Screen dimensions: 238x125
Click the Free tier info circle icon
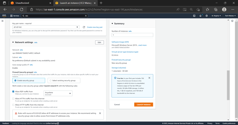(x=115, y=78)
